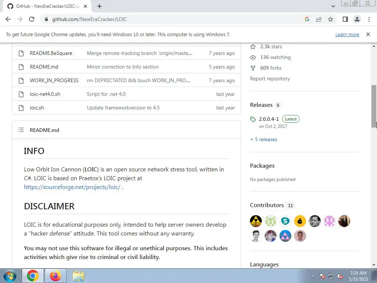Show the + 5 releases link

[264, 139]
